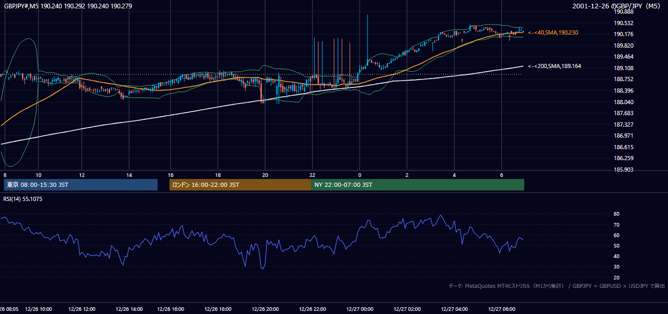
Task: Click price axis value 187.327
Action: point(624,125)
